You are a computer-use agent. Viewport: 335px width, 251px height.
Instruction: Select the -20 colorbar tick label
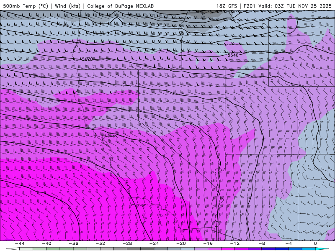181,243
